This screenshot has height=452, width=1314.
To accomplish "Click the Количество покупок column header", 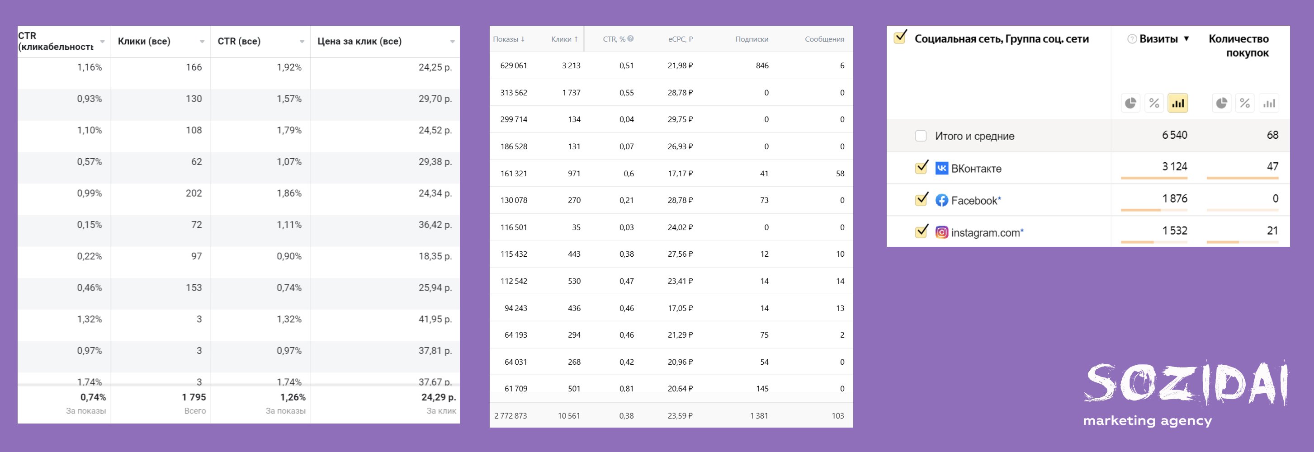I will coord(1238,46).
